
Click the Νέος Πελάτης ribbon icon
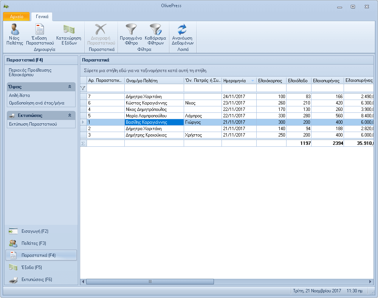15,34
